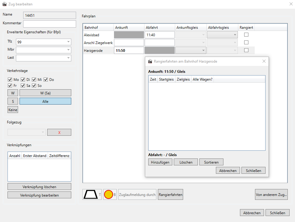Click the yellow circle B signal button
This screenshot has width=295, height=222.
(110, 194)
